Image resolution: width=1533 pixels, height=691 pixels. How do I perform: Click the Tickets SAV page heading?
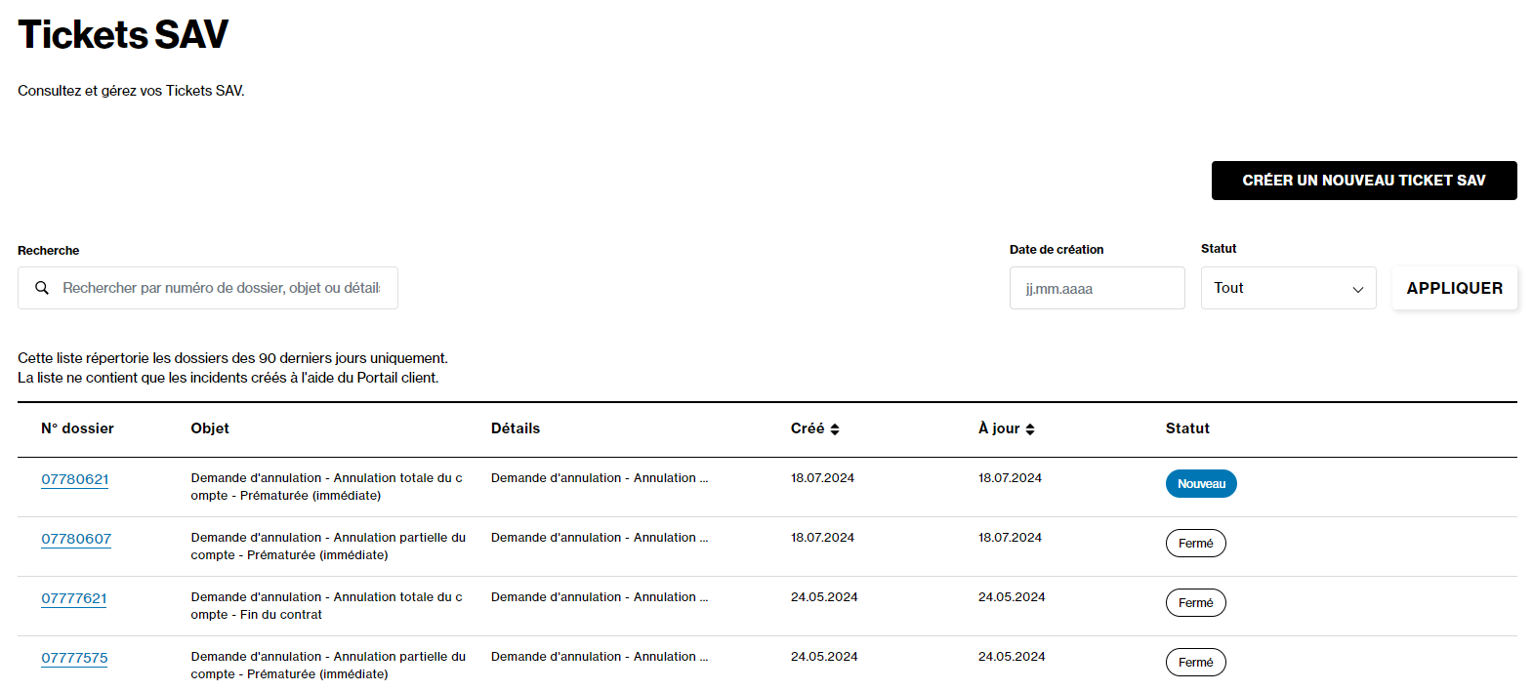tap(123, 34)
